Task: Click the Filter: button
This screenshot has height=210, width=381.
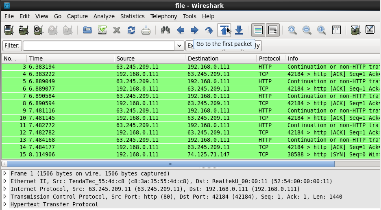Action: [12, 45]
